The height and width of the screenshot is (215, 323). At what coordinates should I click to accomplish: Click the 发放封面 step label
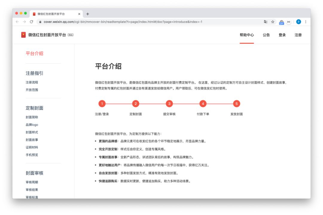(x=237, y=114)
